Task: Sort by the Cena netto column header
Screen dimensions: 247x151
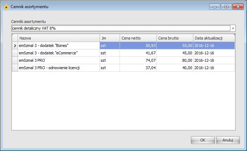Action: [138, 38]
